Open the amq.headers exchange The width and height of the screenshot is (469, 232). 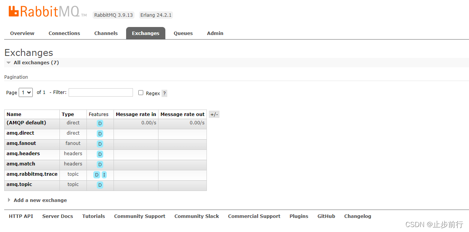pos(23,154)
